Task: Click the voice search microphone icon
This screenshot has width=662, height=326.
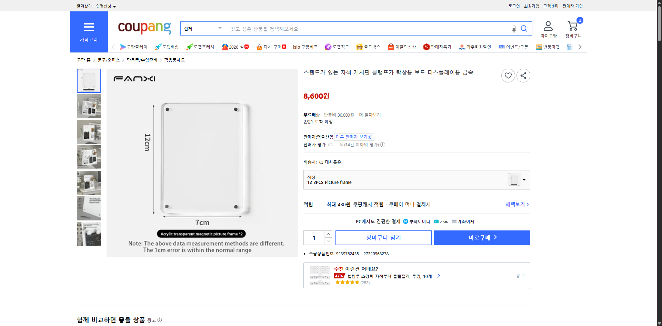Action: (513, 29)
